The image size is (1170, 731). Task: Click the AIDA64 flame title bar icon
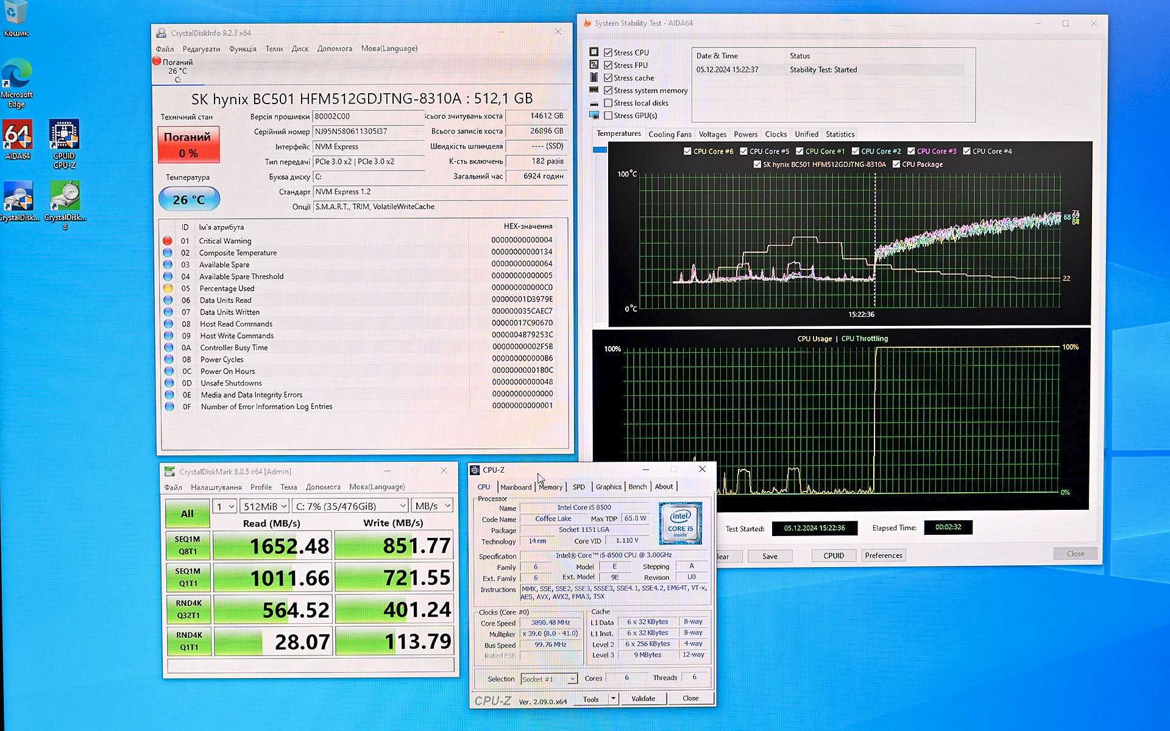587,23
